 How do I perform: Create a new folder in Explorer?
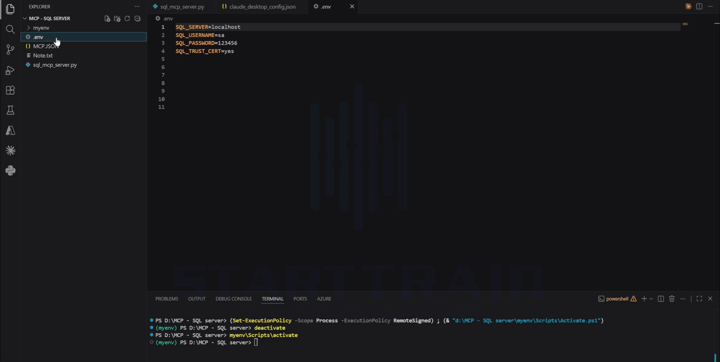pyautogui.click(x=117, y=18)
